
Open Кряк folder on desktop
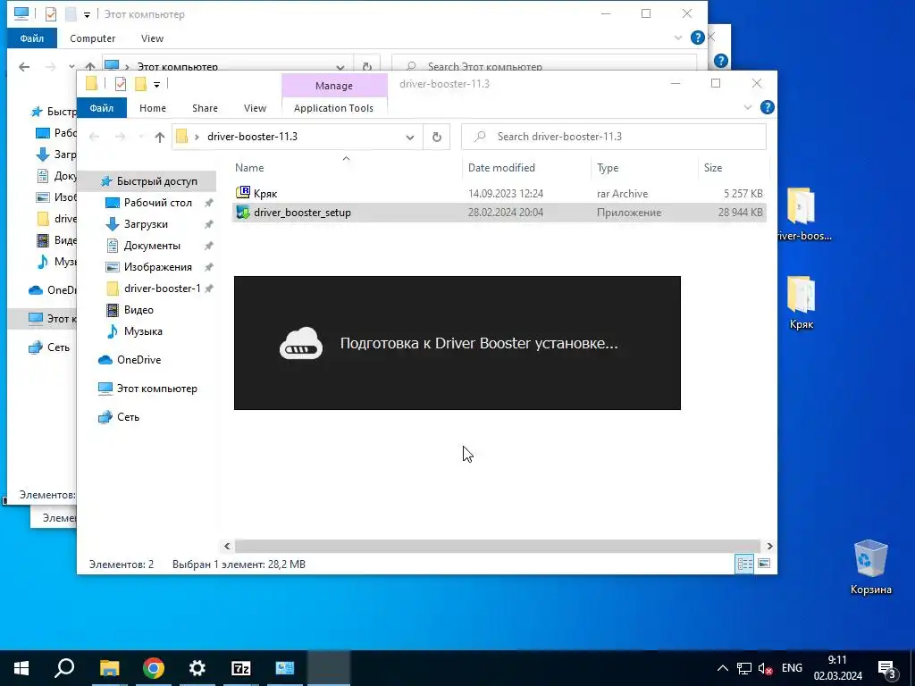[x=802, y=303]
